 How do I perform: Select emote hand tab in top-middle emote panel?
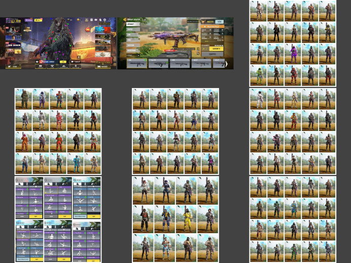(x=49, y=184)
